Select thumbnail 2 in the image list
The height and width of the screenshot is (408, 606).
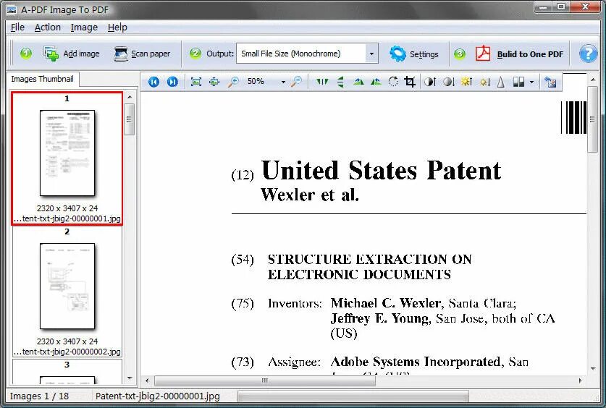(x=67, y=292)
